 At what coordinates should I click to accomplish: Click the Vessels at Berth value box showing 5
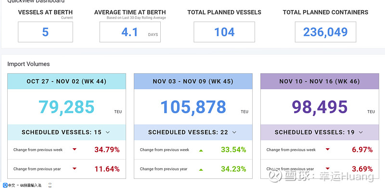[x=45, y=32]
